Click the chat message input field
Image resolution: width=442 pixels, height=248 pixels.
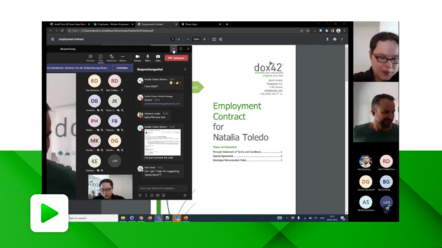coord(163,188)
